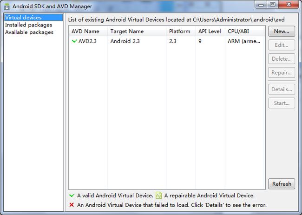
Task: Click the ARM (arme... CPU cell
Action: pos(244,41)
